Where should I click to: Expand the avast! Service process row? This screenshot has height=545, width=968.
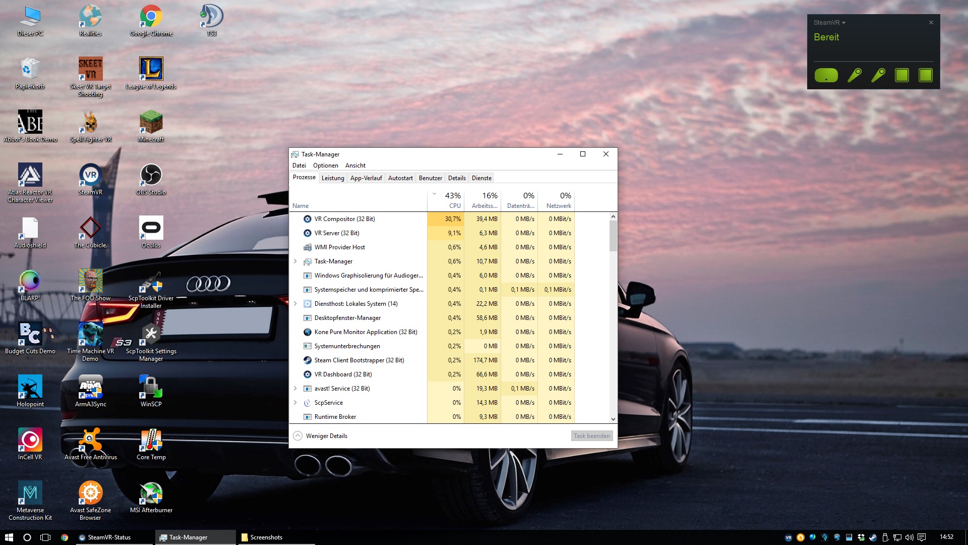point(295,389)
